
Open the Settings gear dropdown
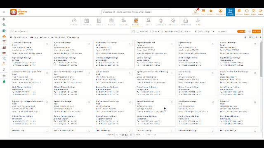[211, 12]
